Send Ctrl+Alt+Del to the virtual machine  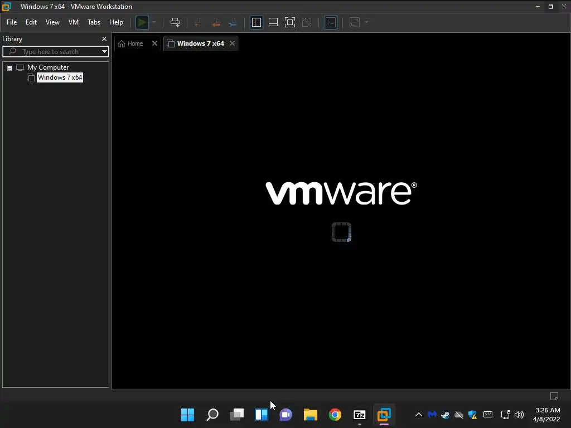175,22
